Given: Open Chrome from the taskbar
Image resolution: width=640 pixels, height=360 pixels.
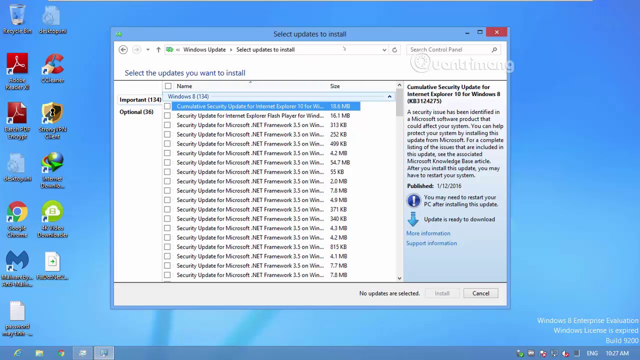Looking at the screenshot, I should (x=61, y=353).
